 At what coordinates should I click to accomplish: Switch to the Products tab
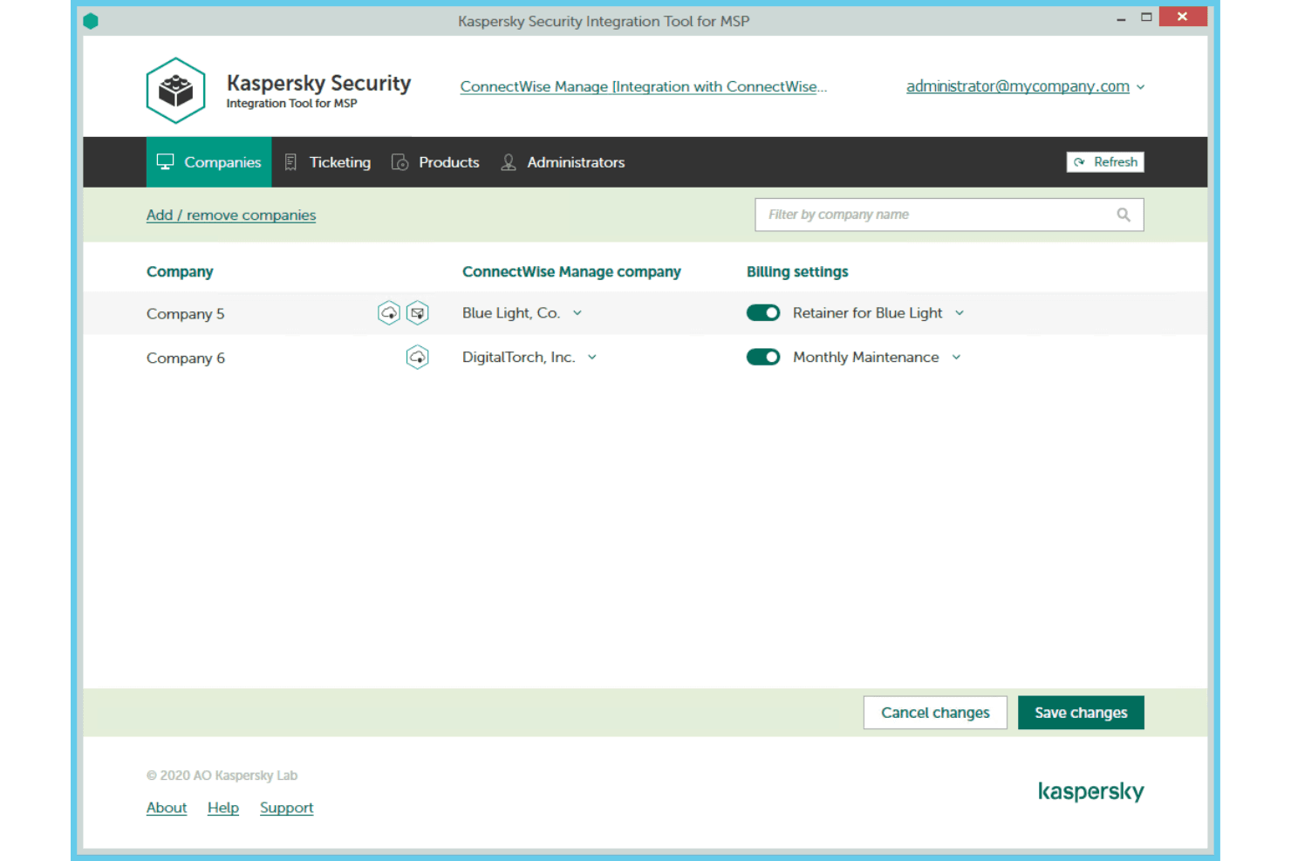(x=435, y=162)
